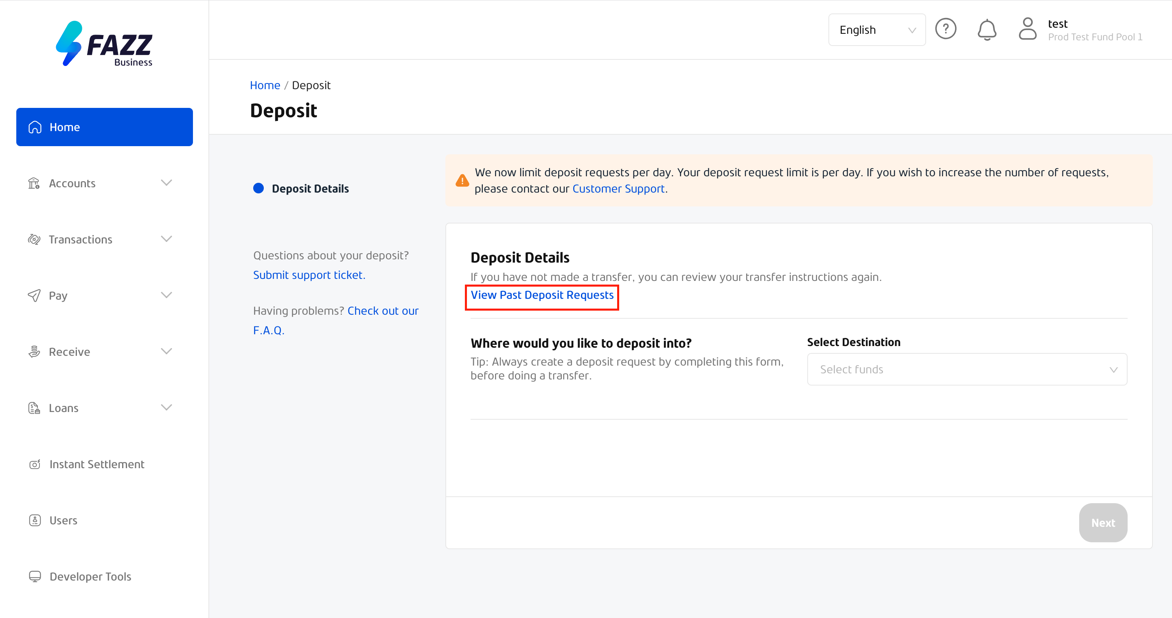
Task: Click the Users badge icon
Action: coord(35,520)
